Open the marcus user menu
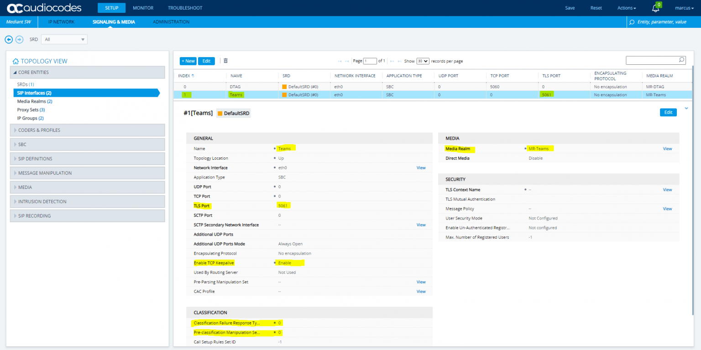701x350 pixels. 684,8
